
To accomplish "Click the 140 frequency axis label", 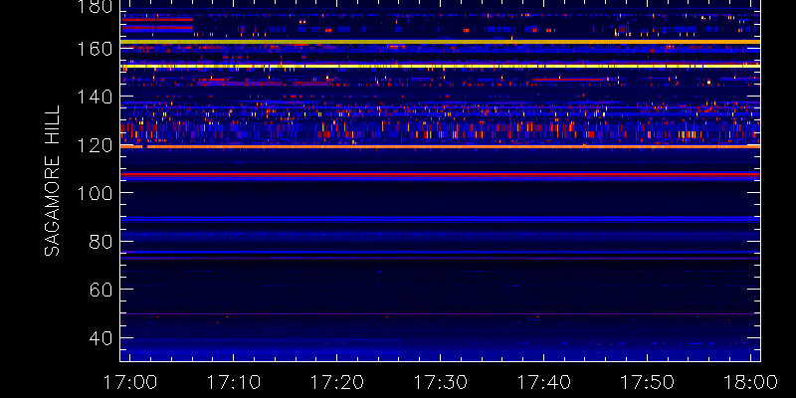I will coord(95,97).
